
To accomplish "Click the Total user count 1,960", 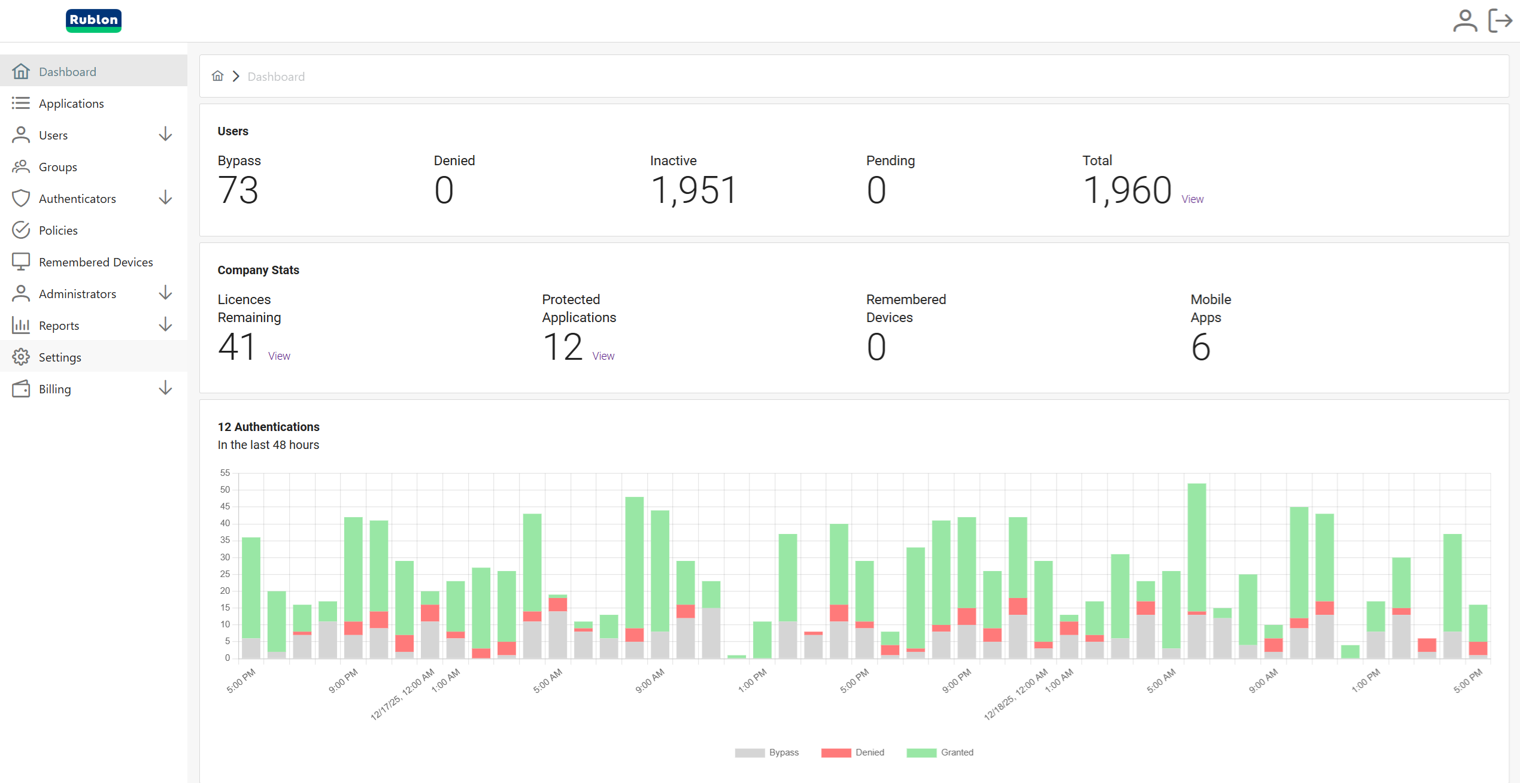I will pos(1127,190).
